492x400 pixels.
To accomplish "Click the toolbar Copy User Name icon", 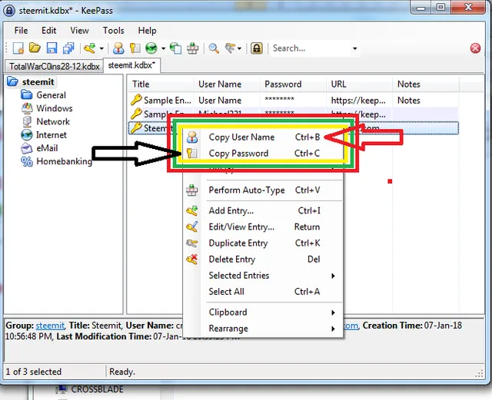I will tap(118, 48).
